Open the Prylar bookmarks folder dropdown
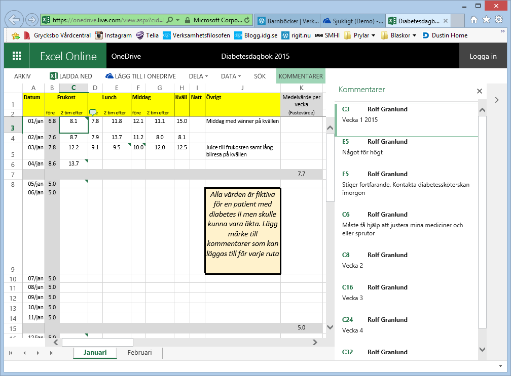 [x=360, y=35]
